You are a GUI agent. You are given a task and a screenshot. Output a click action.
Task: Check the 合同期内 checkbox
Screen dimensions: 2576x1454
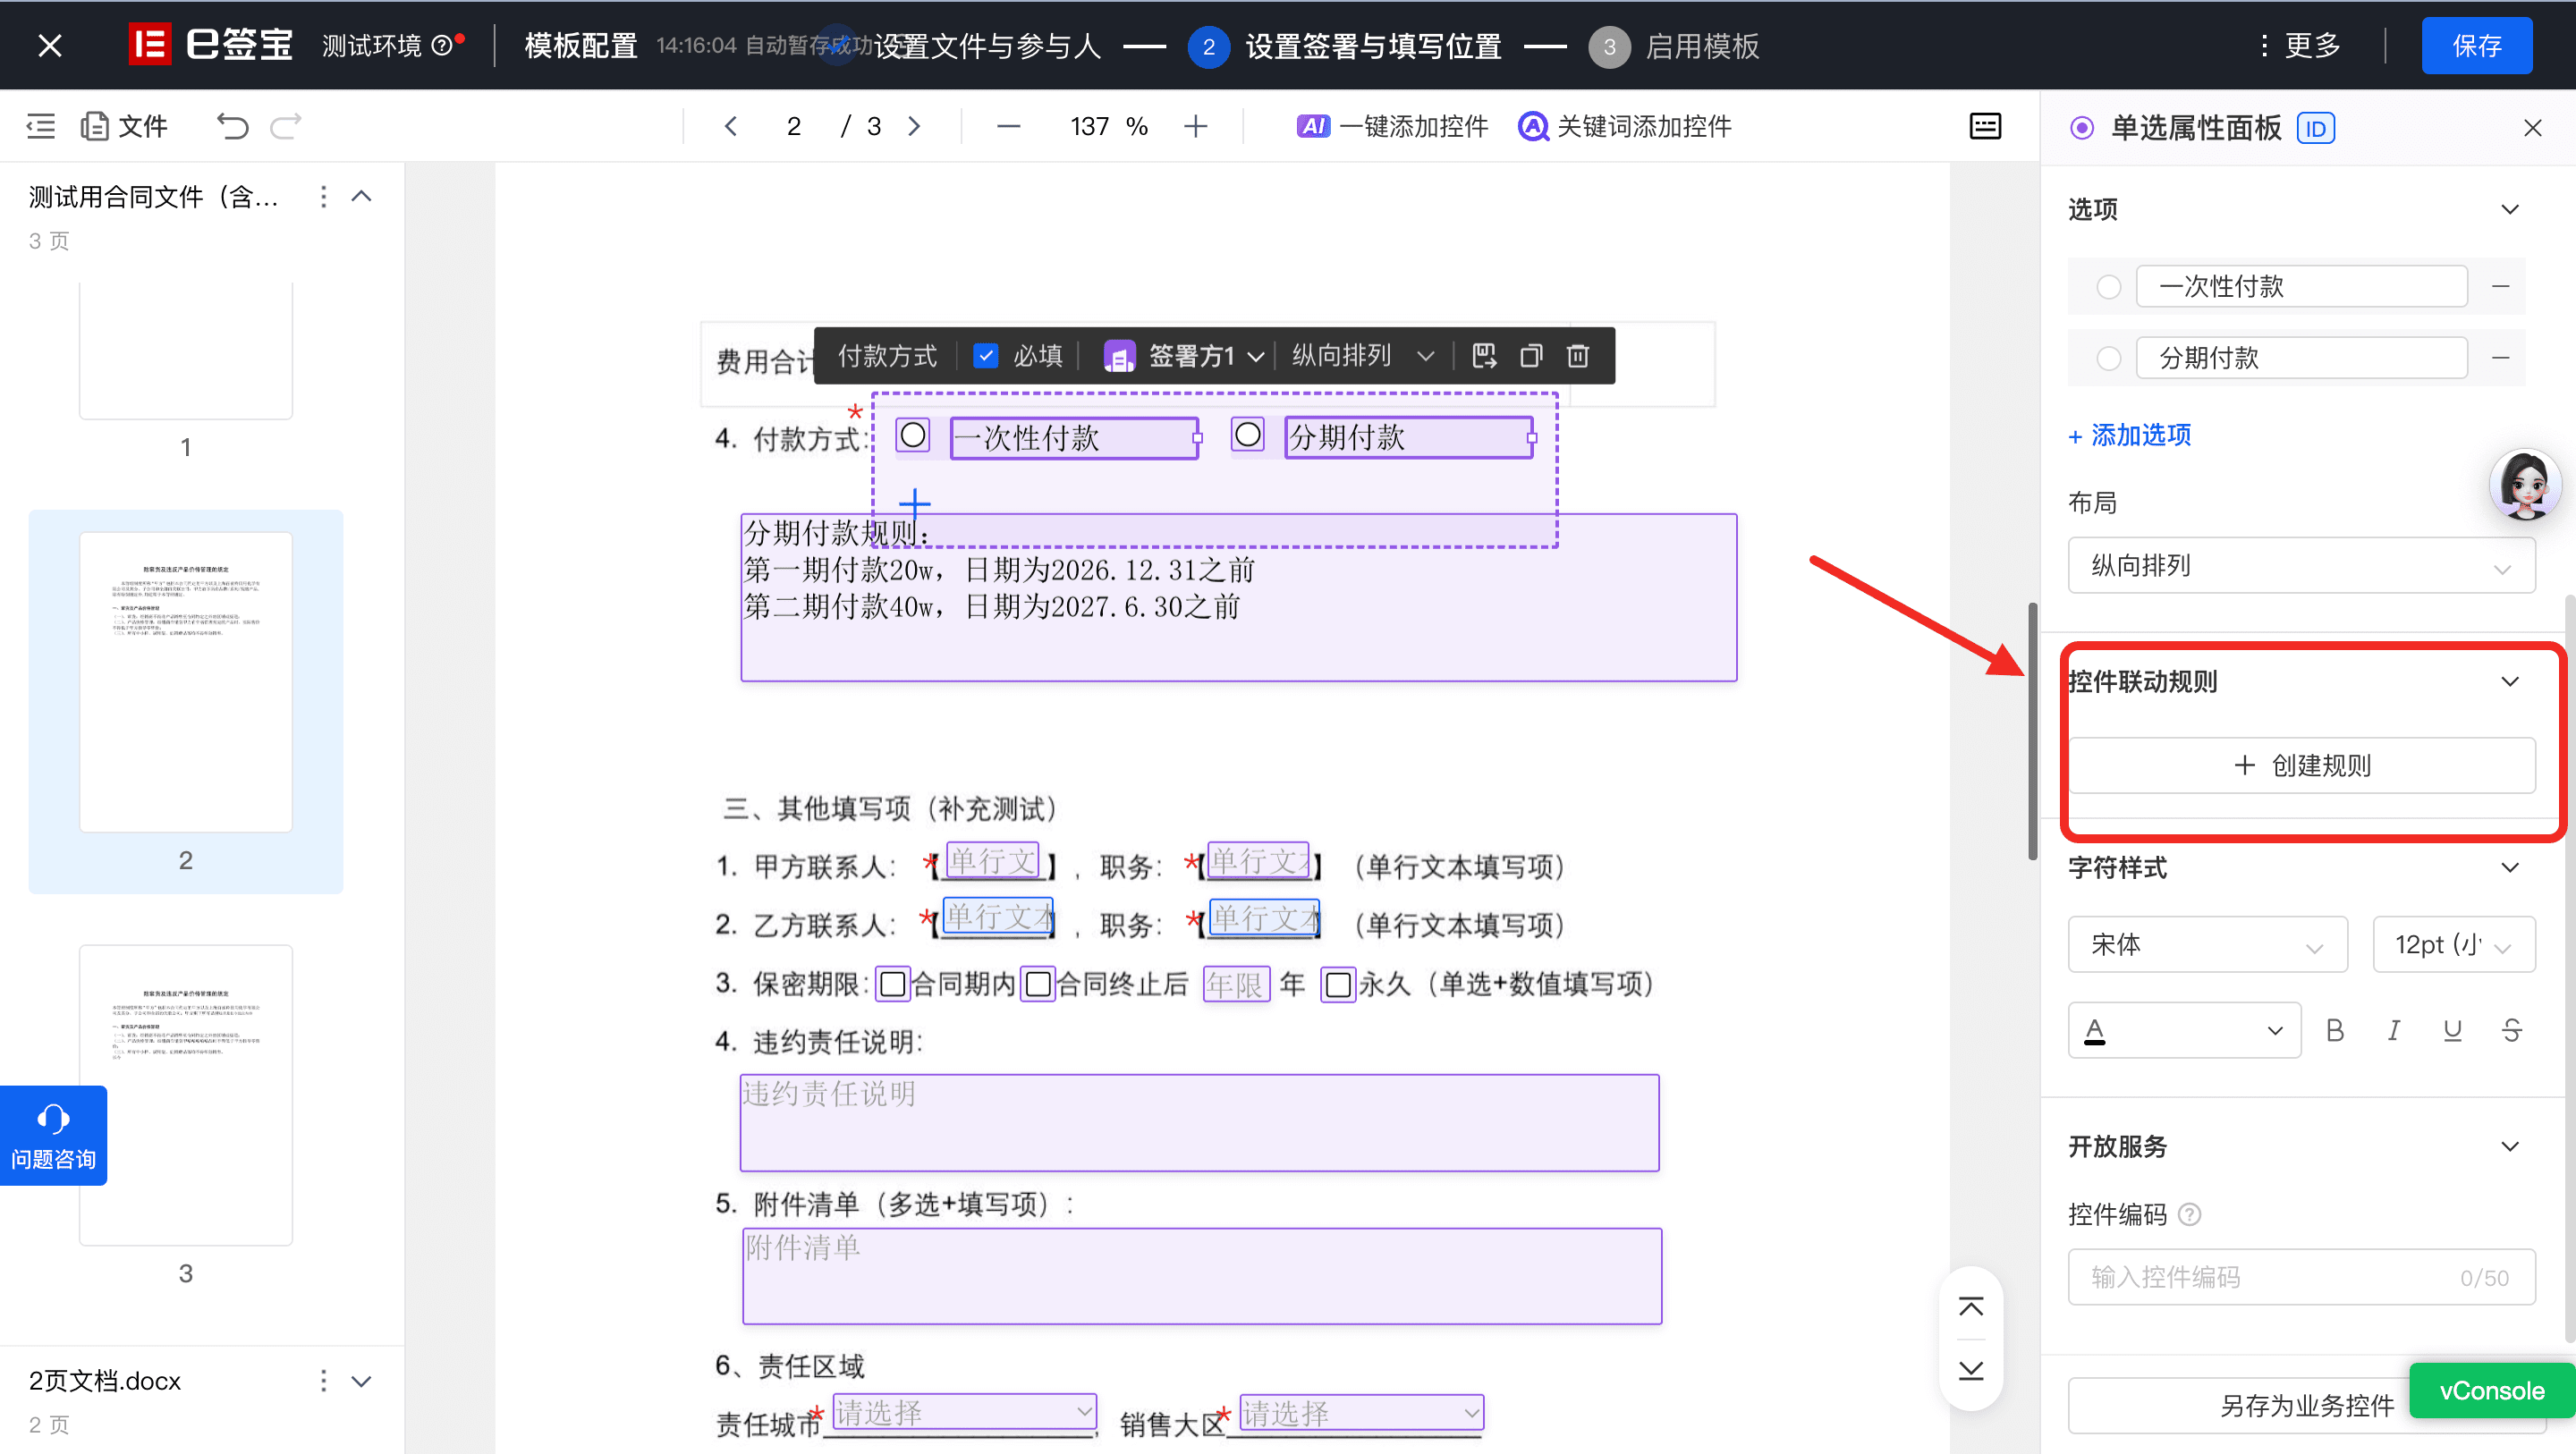pos(892,984)
